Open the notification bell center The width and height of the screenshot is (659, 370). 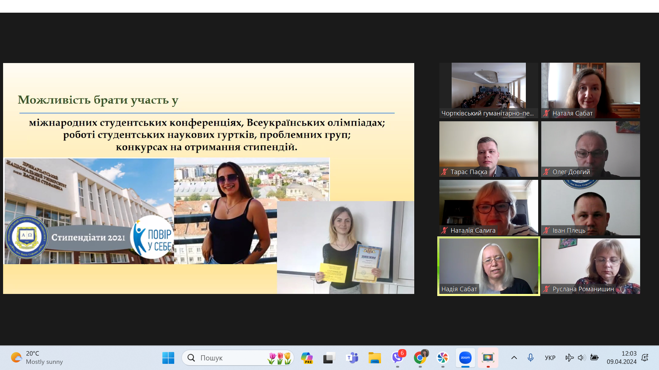pyautogui.click(x=645, y=358)
